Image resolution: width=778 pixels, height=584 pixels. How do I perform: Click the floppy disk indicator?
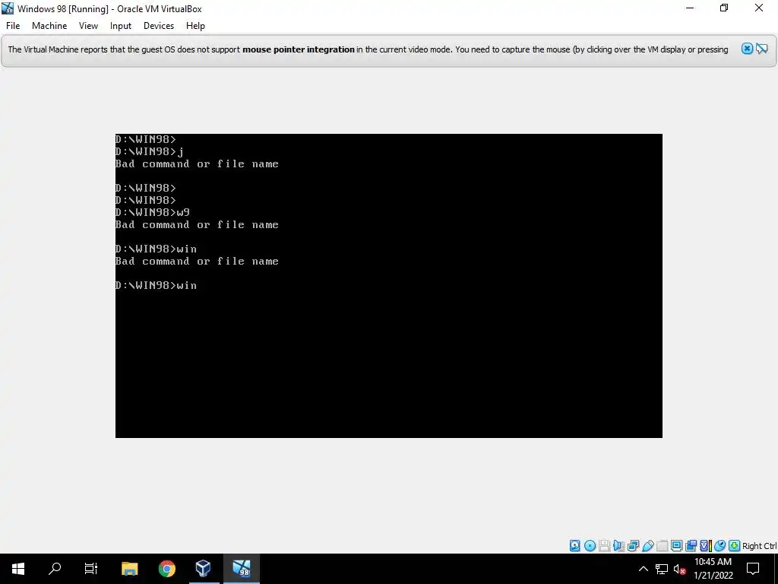pyautogui.click(x=604, y=546)
